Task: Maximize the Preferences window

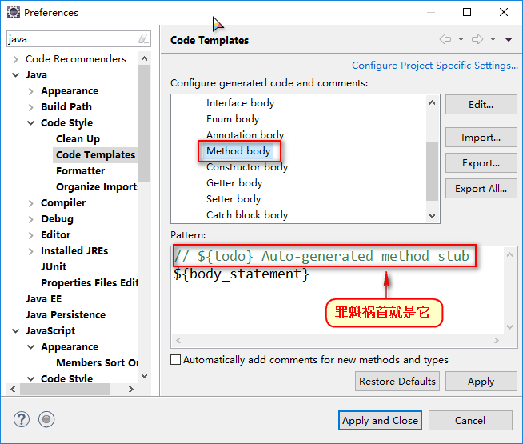Action: [x=467, y=12]
